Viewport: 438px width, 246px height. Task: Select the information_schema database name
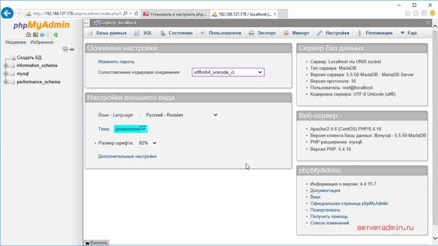click(x=37, y=66)
